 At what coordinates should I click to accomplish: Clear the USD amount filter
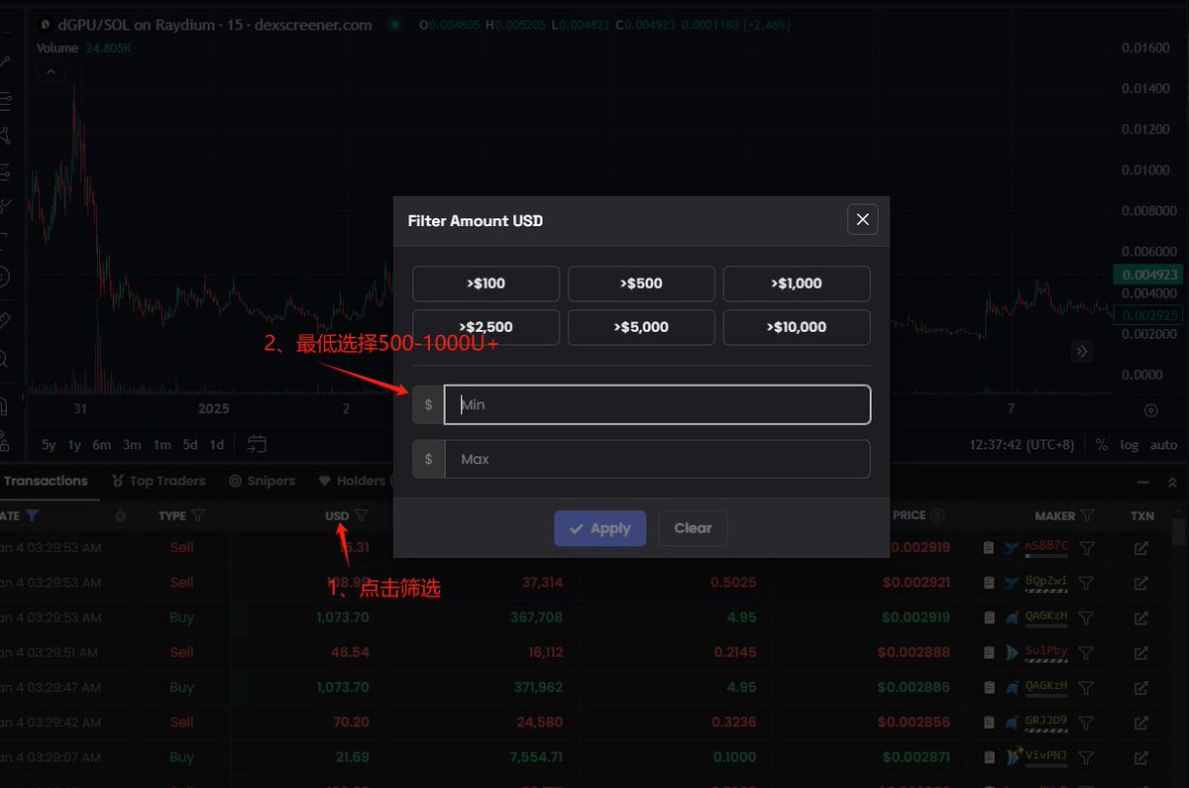click(693, 528)
